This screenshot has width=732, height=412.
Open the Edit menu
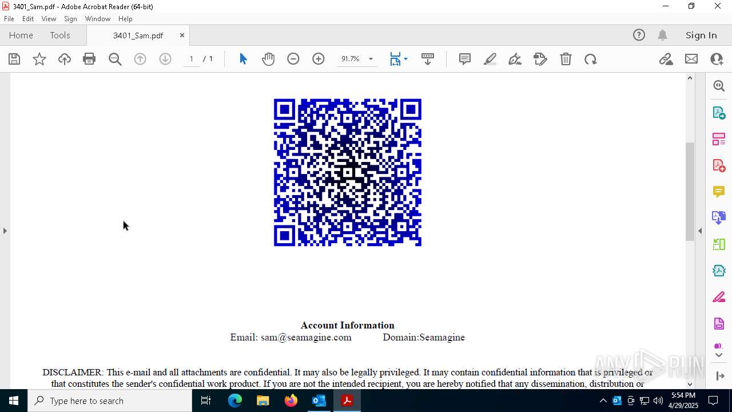(28, 19)
